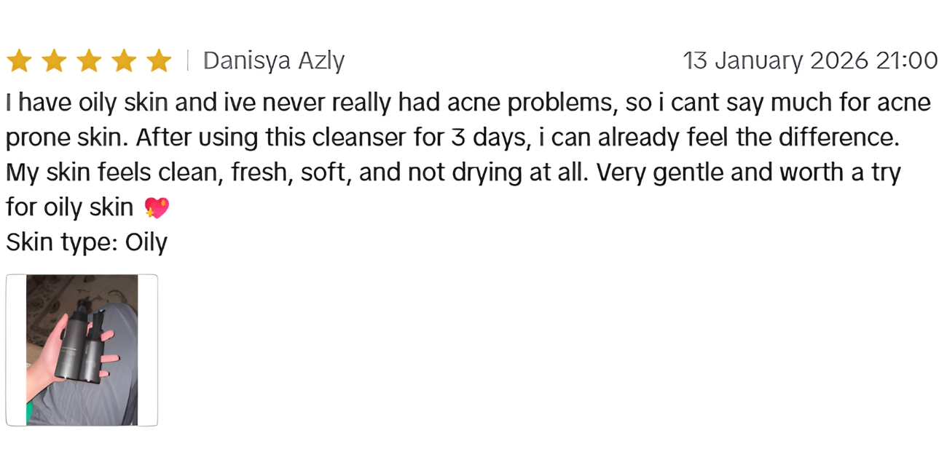The height and width of the screenshot is (473, 947).
Task: Select the third rating star
Action: coord(89,61)
